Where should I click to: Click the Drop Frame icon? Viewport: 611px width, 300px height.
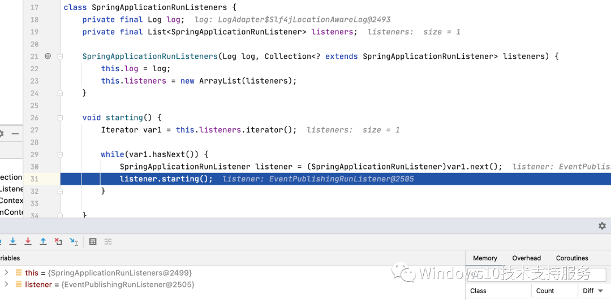(x=58, y=242)
